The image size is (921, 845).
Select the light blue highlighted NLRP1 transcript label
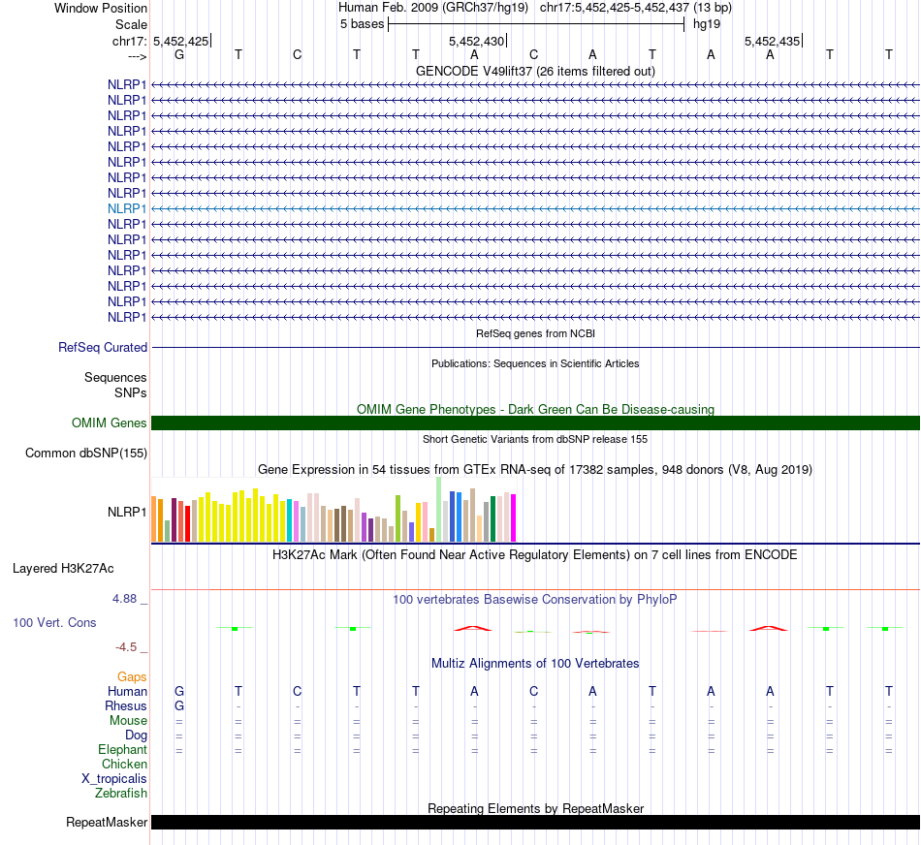[127, 208]
